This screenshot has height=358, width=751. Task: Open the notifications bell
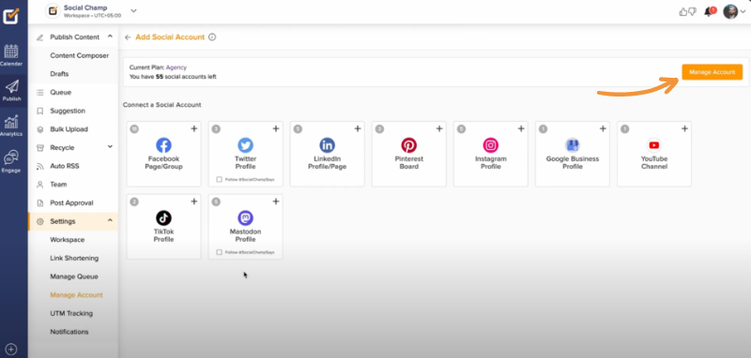coord(709,12)
